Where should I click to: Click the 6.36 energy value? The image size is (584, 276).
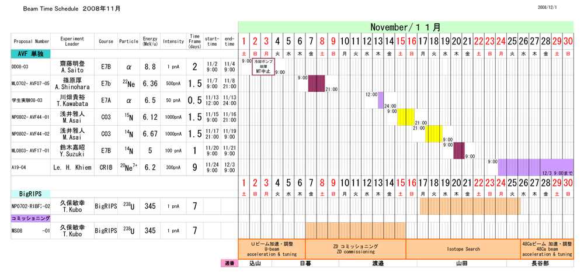(x=150, y=84)
